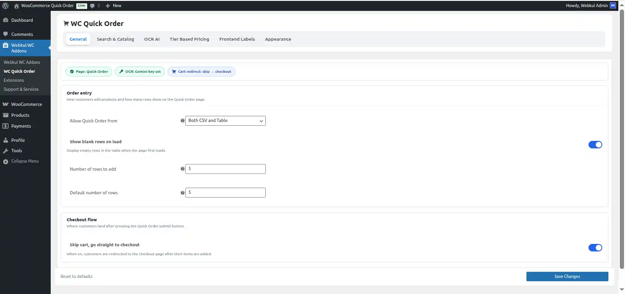Toggle Skip cart, go straight to checkout
This screenshot has width=625, height=294.
(595, 248)
